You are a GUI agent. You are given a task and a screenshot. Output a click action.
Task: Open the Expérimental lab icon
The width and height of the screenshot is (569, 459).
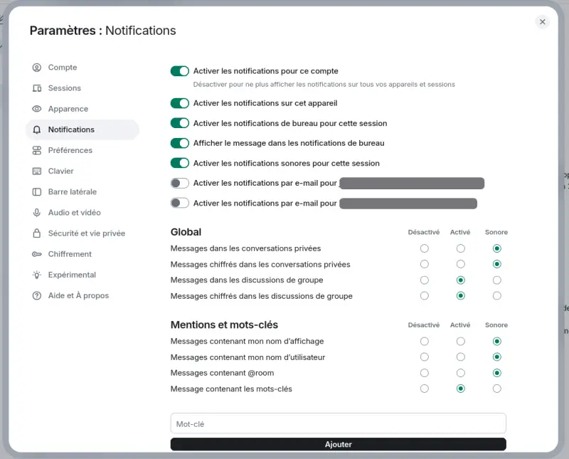pos(36,275)
